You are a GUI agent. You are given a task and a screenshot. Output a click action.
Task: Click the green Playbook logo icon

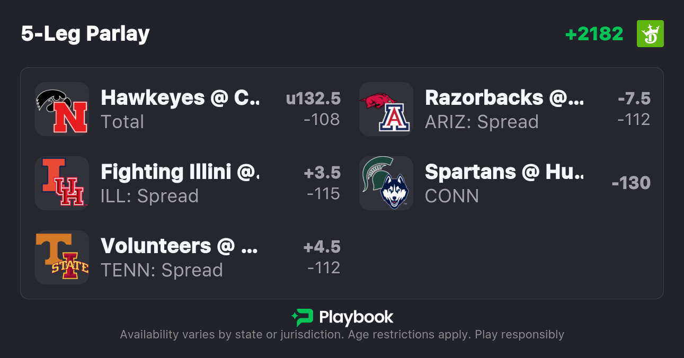[302, 317]
